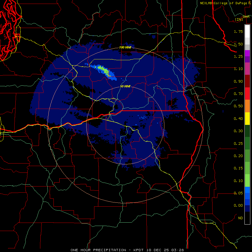This screenshot has height=252, width=252.
Task: Select the pink legend swatch near 1.10
Action: (247, 69)
